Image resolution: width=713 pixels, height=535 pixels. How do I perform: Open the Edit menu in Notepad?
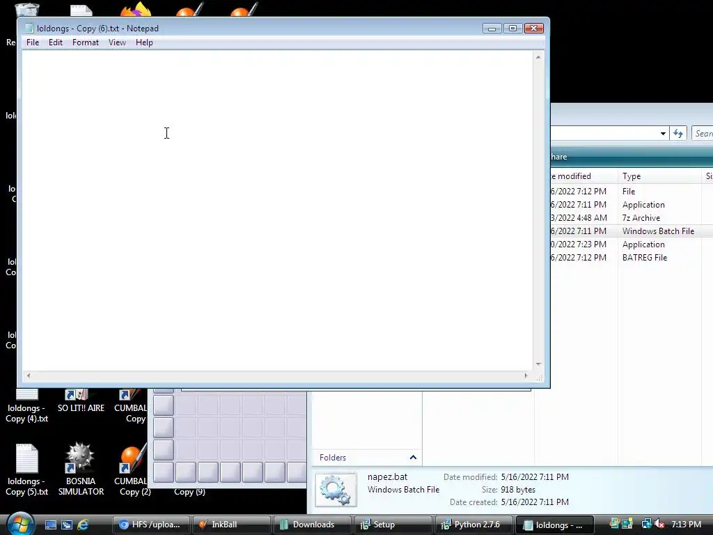click(x=56, y=42)
